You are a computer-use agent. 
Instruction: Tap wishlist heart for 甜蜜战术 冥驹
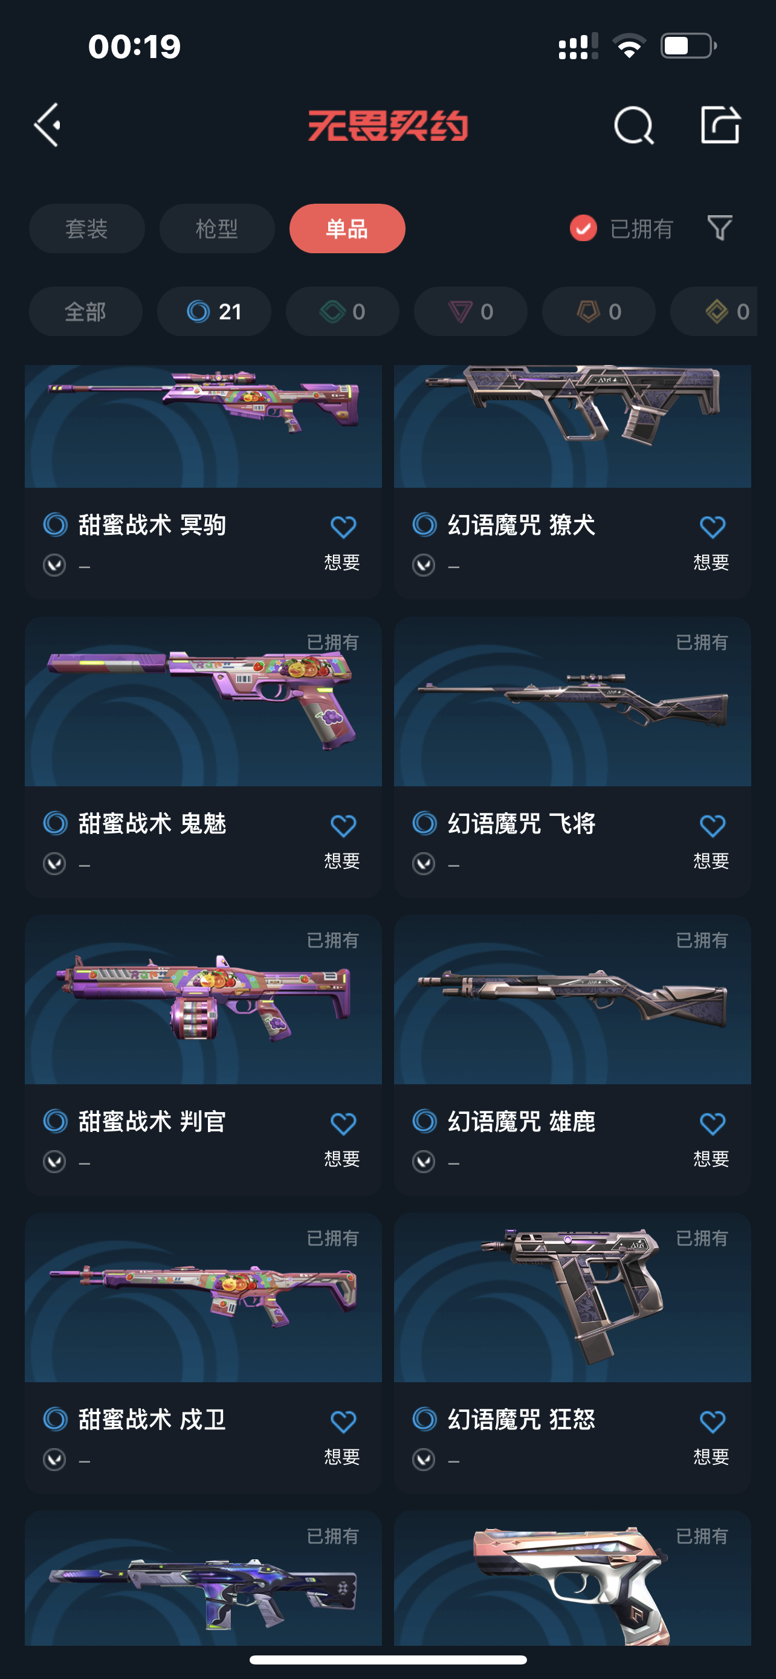343,526
